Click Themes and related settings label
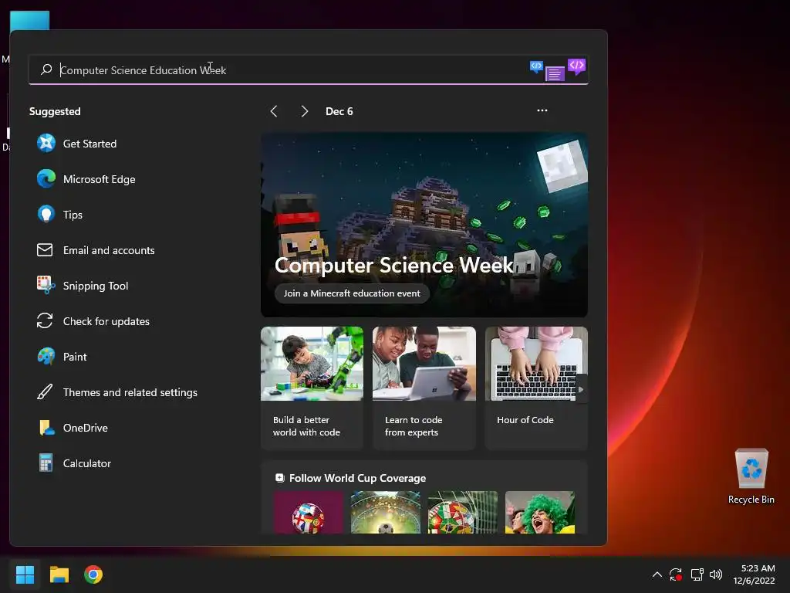The width and height of the screenshot is (790, 593). (130, 392)
